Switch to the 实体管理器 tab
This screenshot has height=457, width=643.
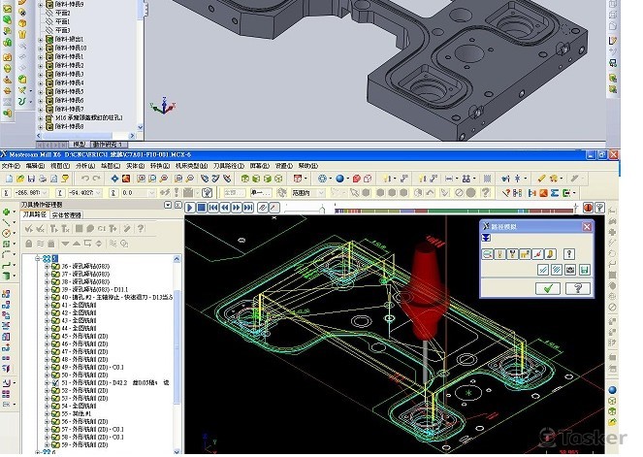(66, 215)
